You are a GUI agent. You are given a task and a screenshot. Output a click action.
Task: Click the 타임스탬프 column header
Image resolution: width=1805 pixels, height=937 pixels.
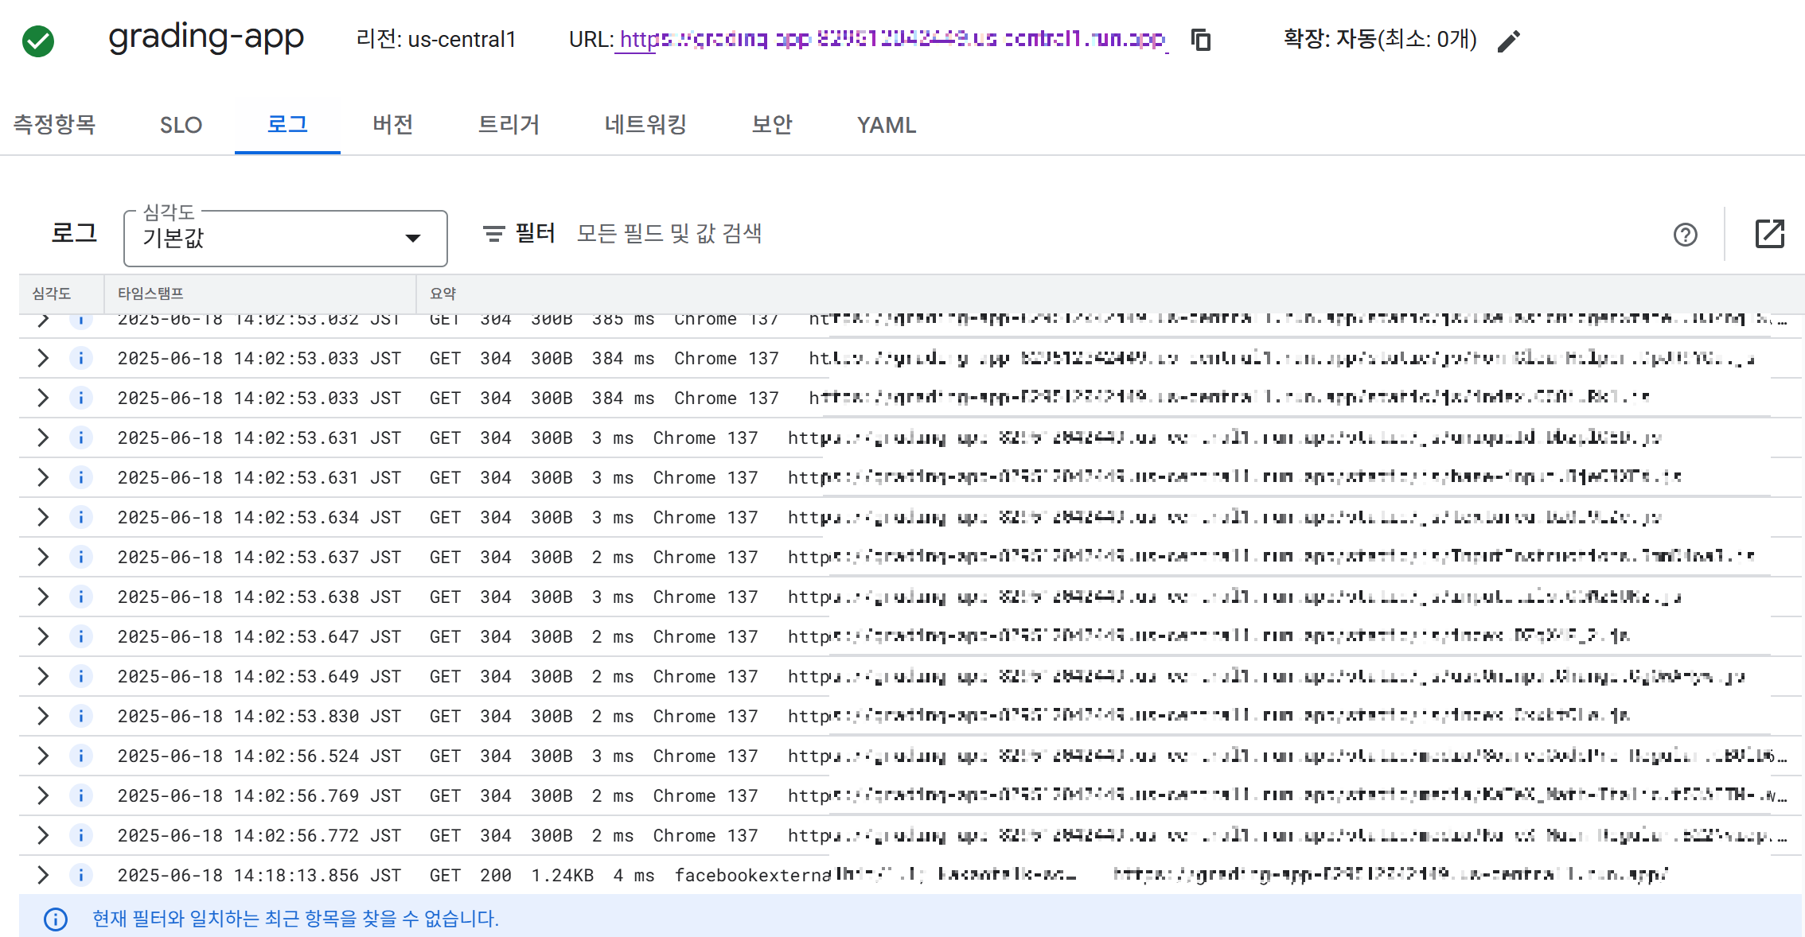pos(150,294)
